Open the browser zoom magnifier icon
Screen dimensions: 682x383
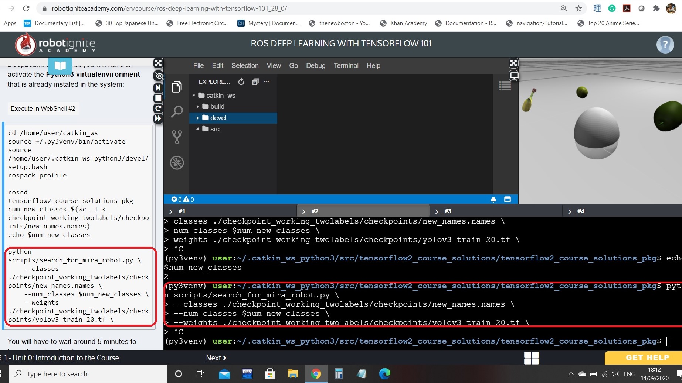[x=564, y=8]
